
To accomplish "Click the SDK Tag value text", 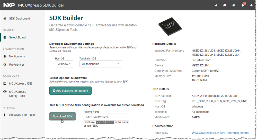I will click(219, 101).
